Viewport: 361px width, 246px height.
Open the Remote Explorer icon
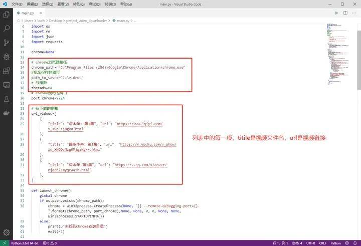[7, 85]
